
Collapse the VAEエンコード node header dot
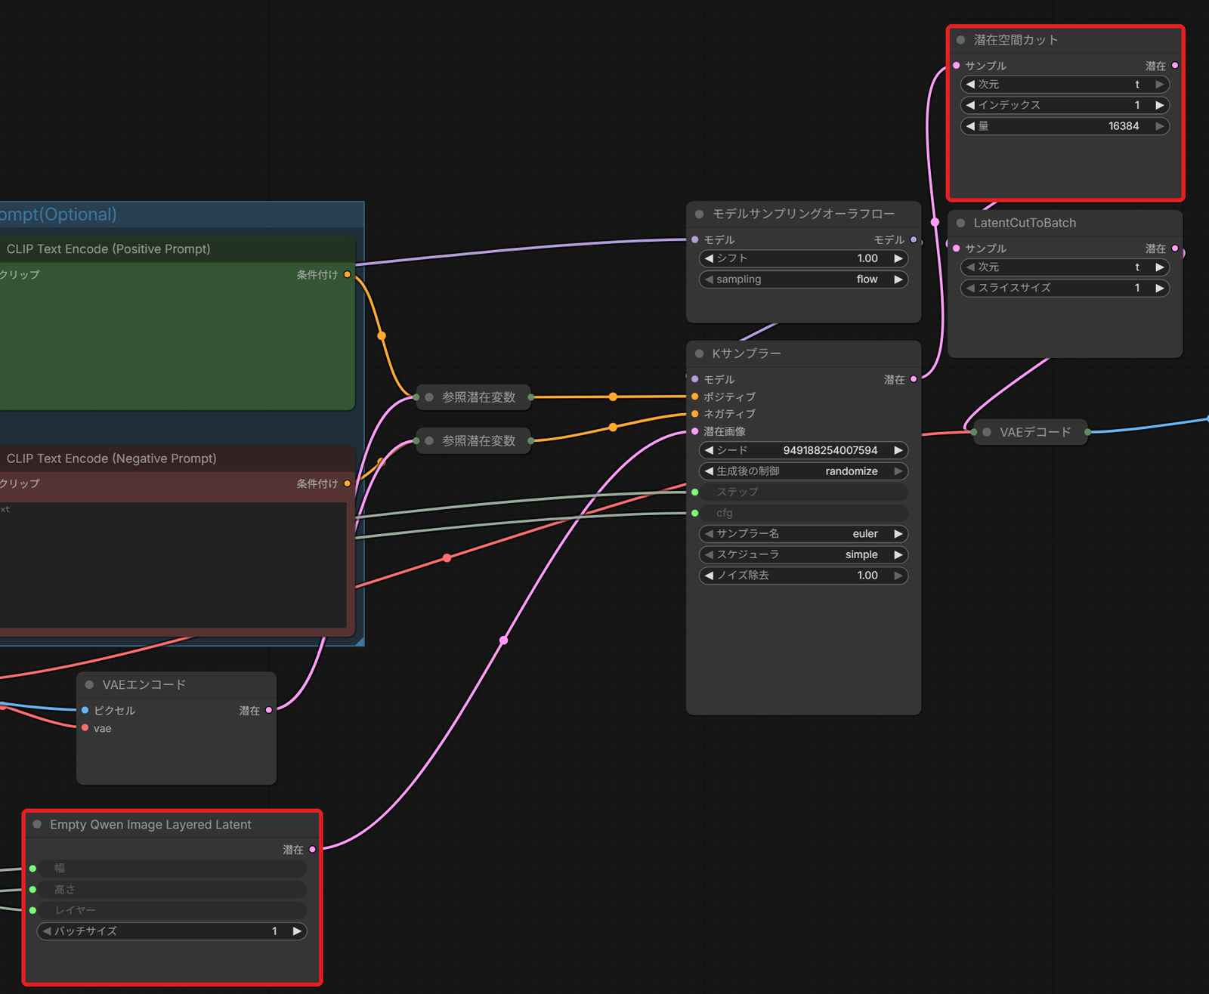tap(89, 684)
